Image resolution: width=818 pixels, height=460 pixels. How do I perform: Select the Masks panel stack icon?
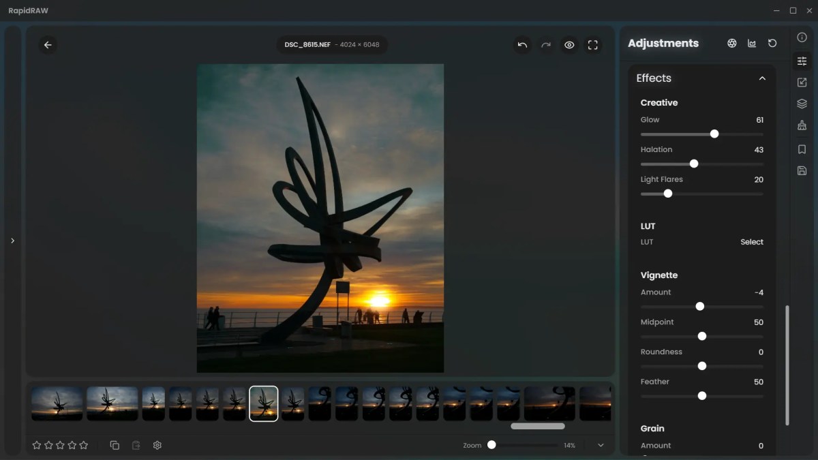[x=802, y=104]
